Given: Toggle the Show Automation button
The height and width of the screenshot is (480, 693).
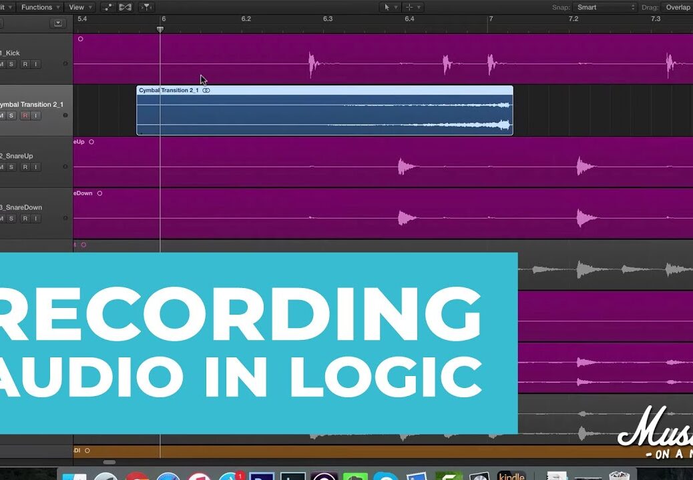Looking at the screenshot, I should 108,7.
